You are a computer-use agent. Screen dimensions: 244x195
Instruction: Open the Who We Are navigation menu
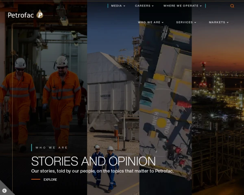(150, 22)
